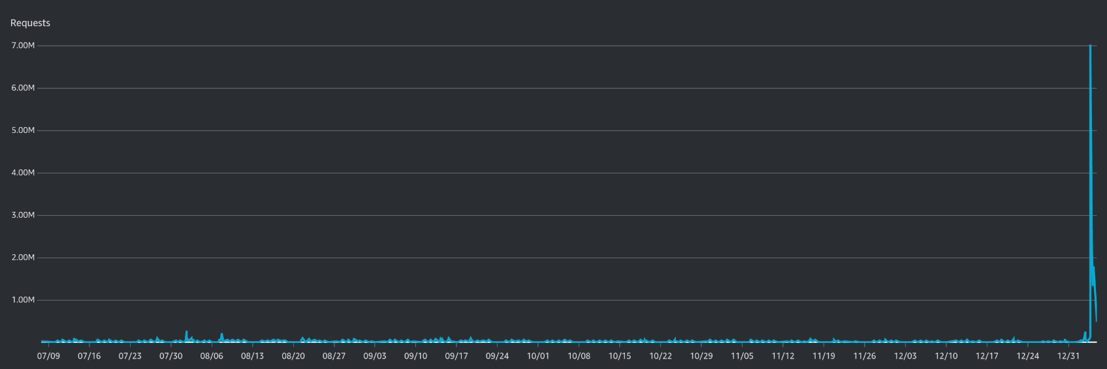Click the 11/19 date tick label
1107x369 pixels.
click(x=824, y=356)
